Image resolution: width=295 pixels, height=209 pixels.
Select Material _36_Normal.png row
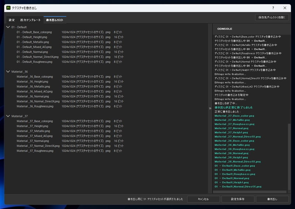click(70, 97)
